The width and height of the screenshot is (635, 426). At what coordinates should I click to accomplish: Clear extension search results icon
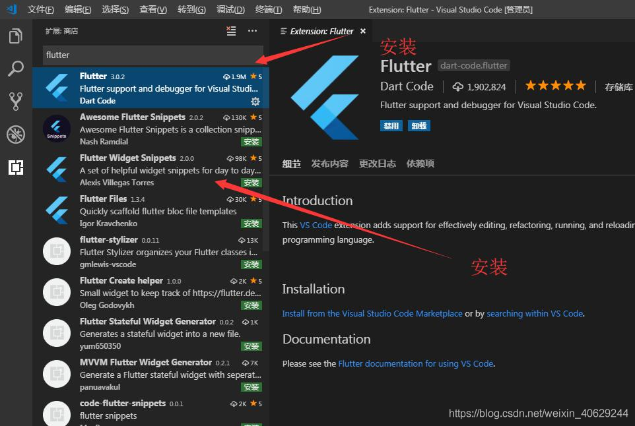[x=231, y=31]
